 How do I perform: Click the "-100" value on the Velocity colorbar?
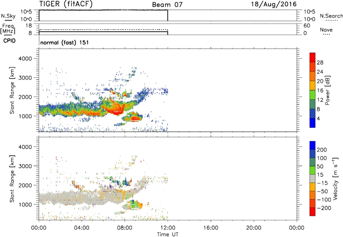pos(324,200)
